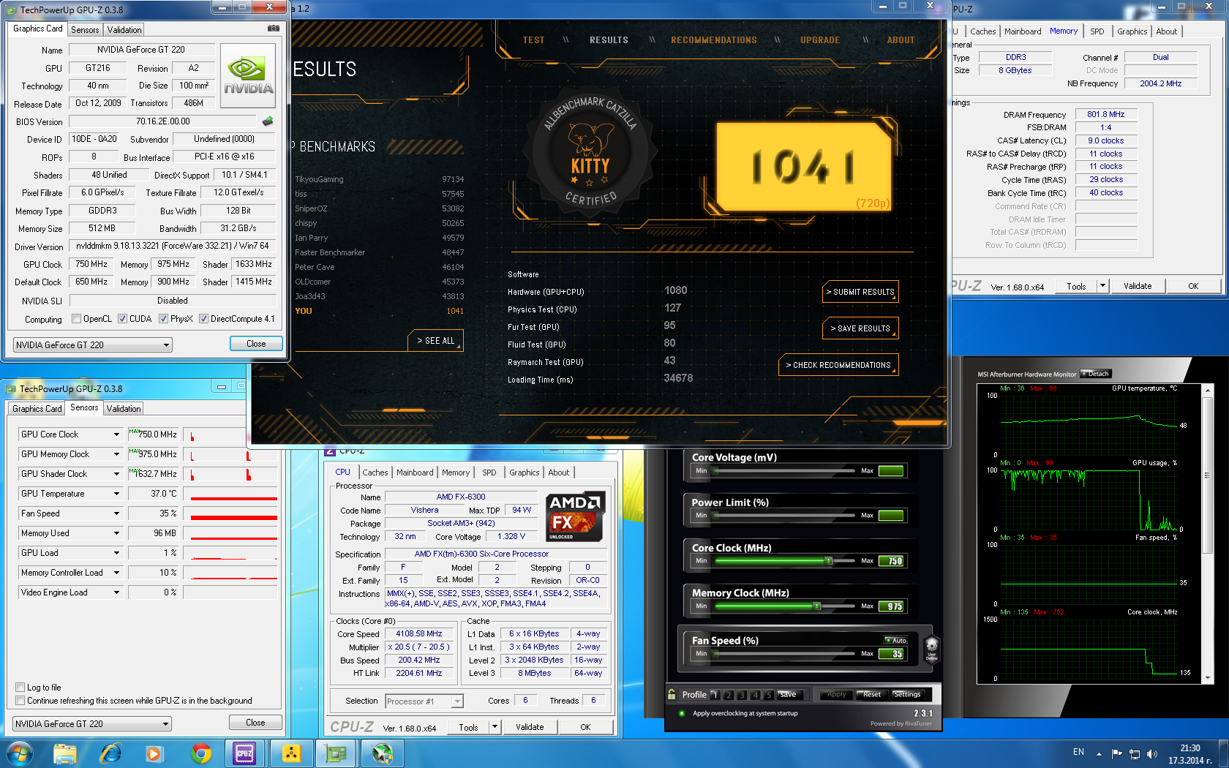Click the AMD FX logo in CPU-Z
This screenshot has height=768, width=1229.
(x=576, y=516)
